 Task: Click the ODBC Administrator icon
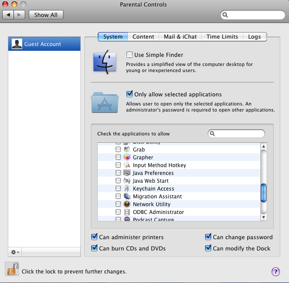pyautogui.click(x=127, y=212)
